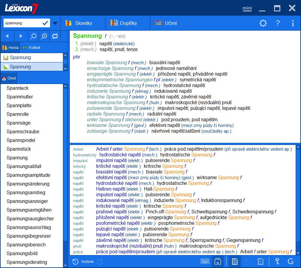Viewport: 301px width, 268px height.
Task: Select Spannplatte in the word list
Action: coord(19,105)
